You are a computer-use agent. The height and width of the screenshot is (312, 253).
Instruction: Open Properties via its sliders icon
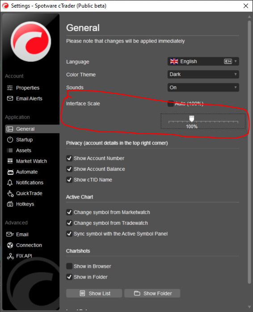tap(10, 88)
